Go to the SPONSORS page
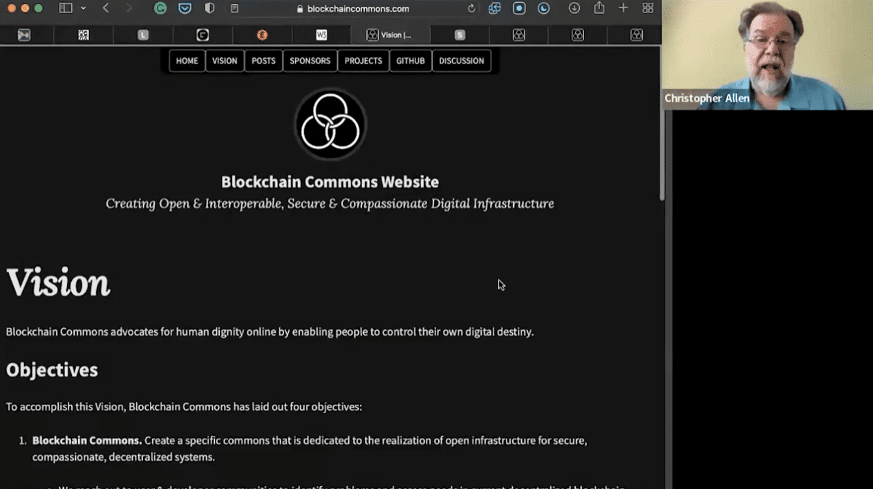873x489 pixels. click(310, 61)
